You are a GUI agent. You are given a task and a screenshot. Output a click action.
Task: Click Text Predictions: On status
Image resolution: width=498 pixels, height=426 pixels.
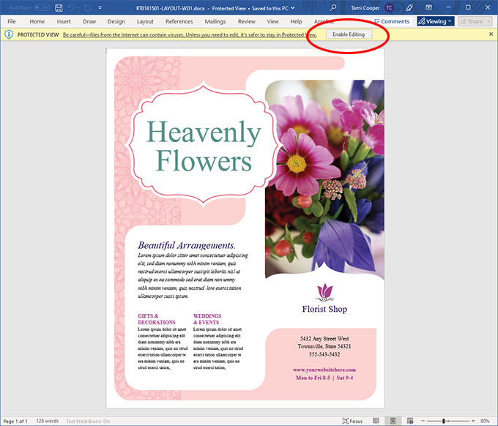pos(88,421)
